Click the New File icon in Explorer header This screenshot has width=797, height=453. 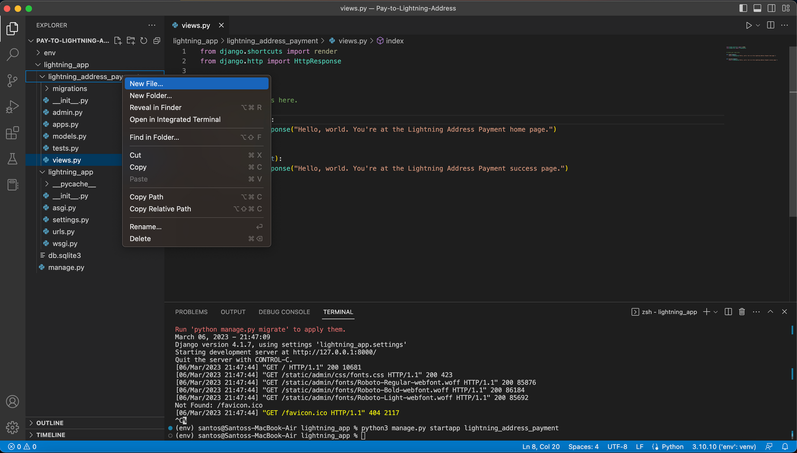[118, 41]
